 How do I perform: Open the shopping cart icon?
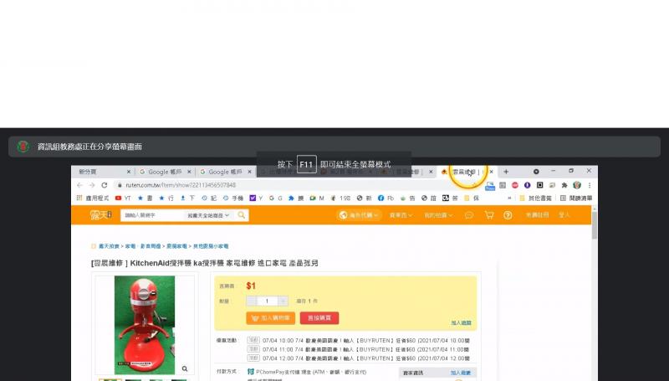coord(488,215)
